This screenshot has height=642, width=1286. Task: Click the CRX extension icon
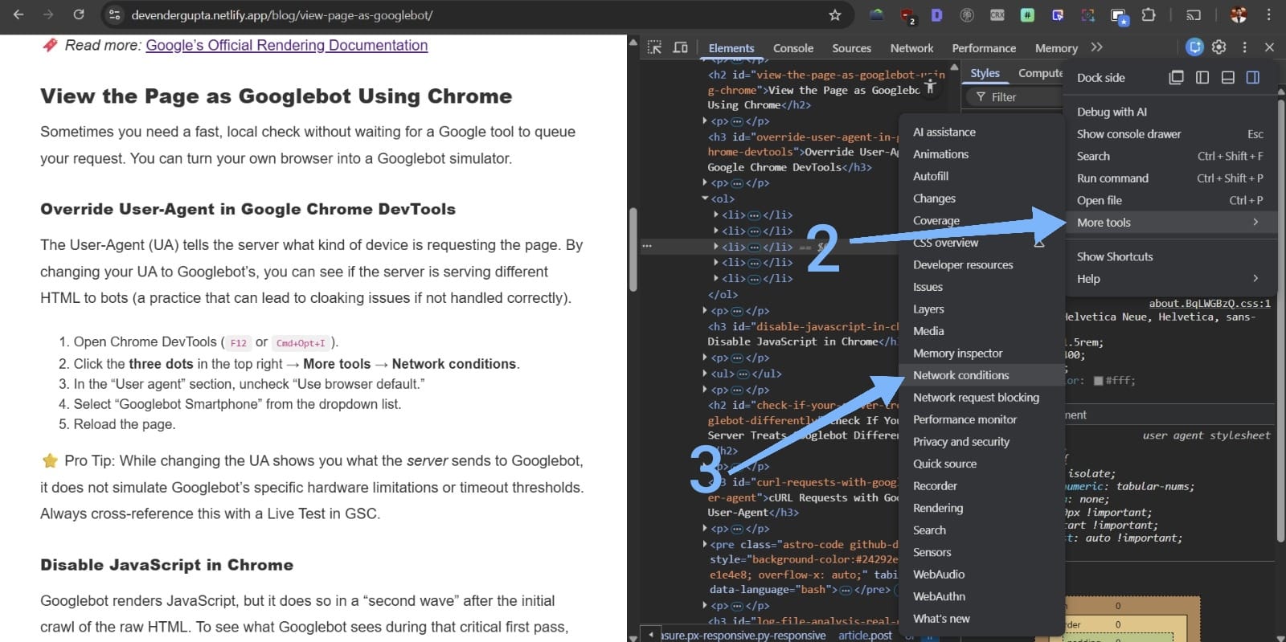pyautogui.click(x=997, y=14)
